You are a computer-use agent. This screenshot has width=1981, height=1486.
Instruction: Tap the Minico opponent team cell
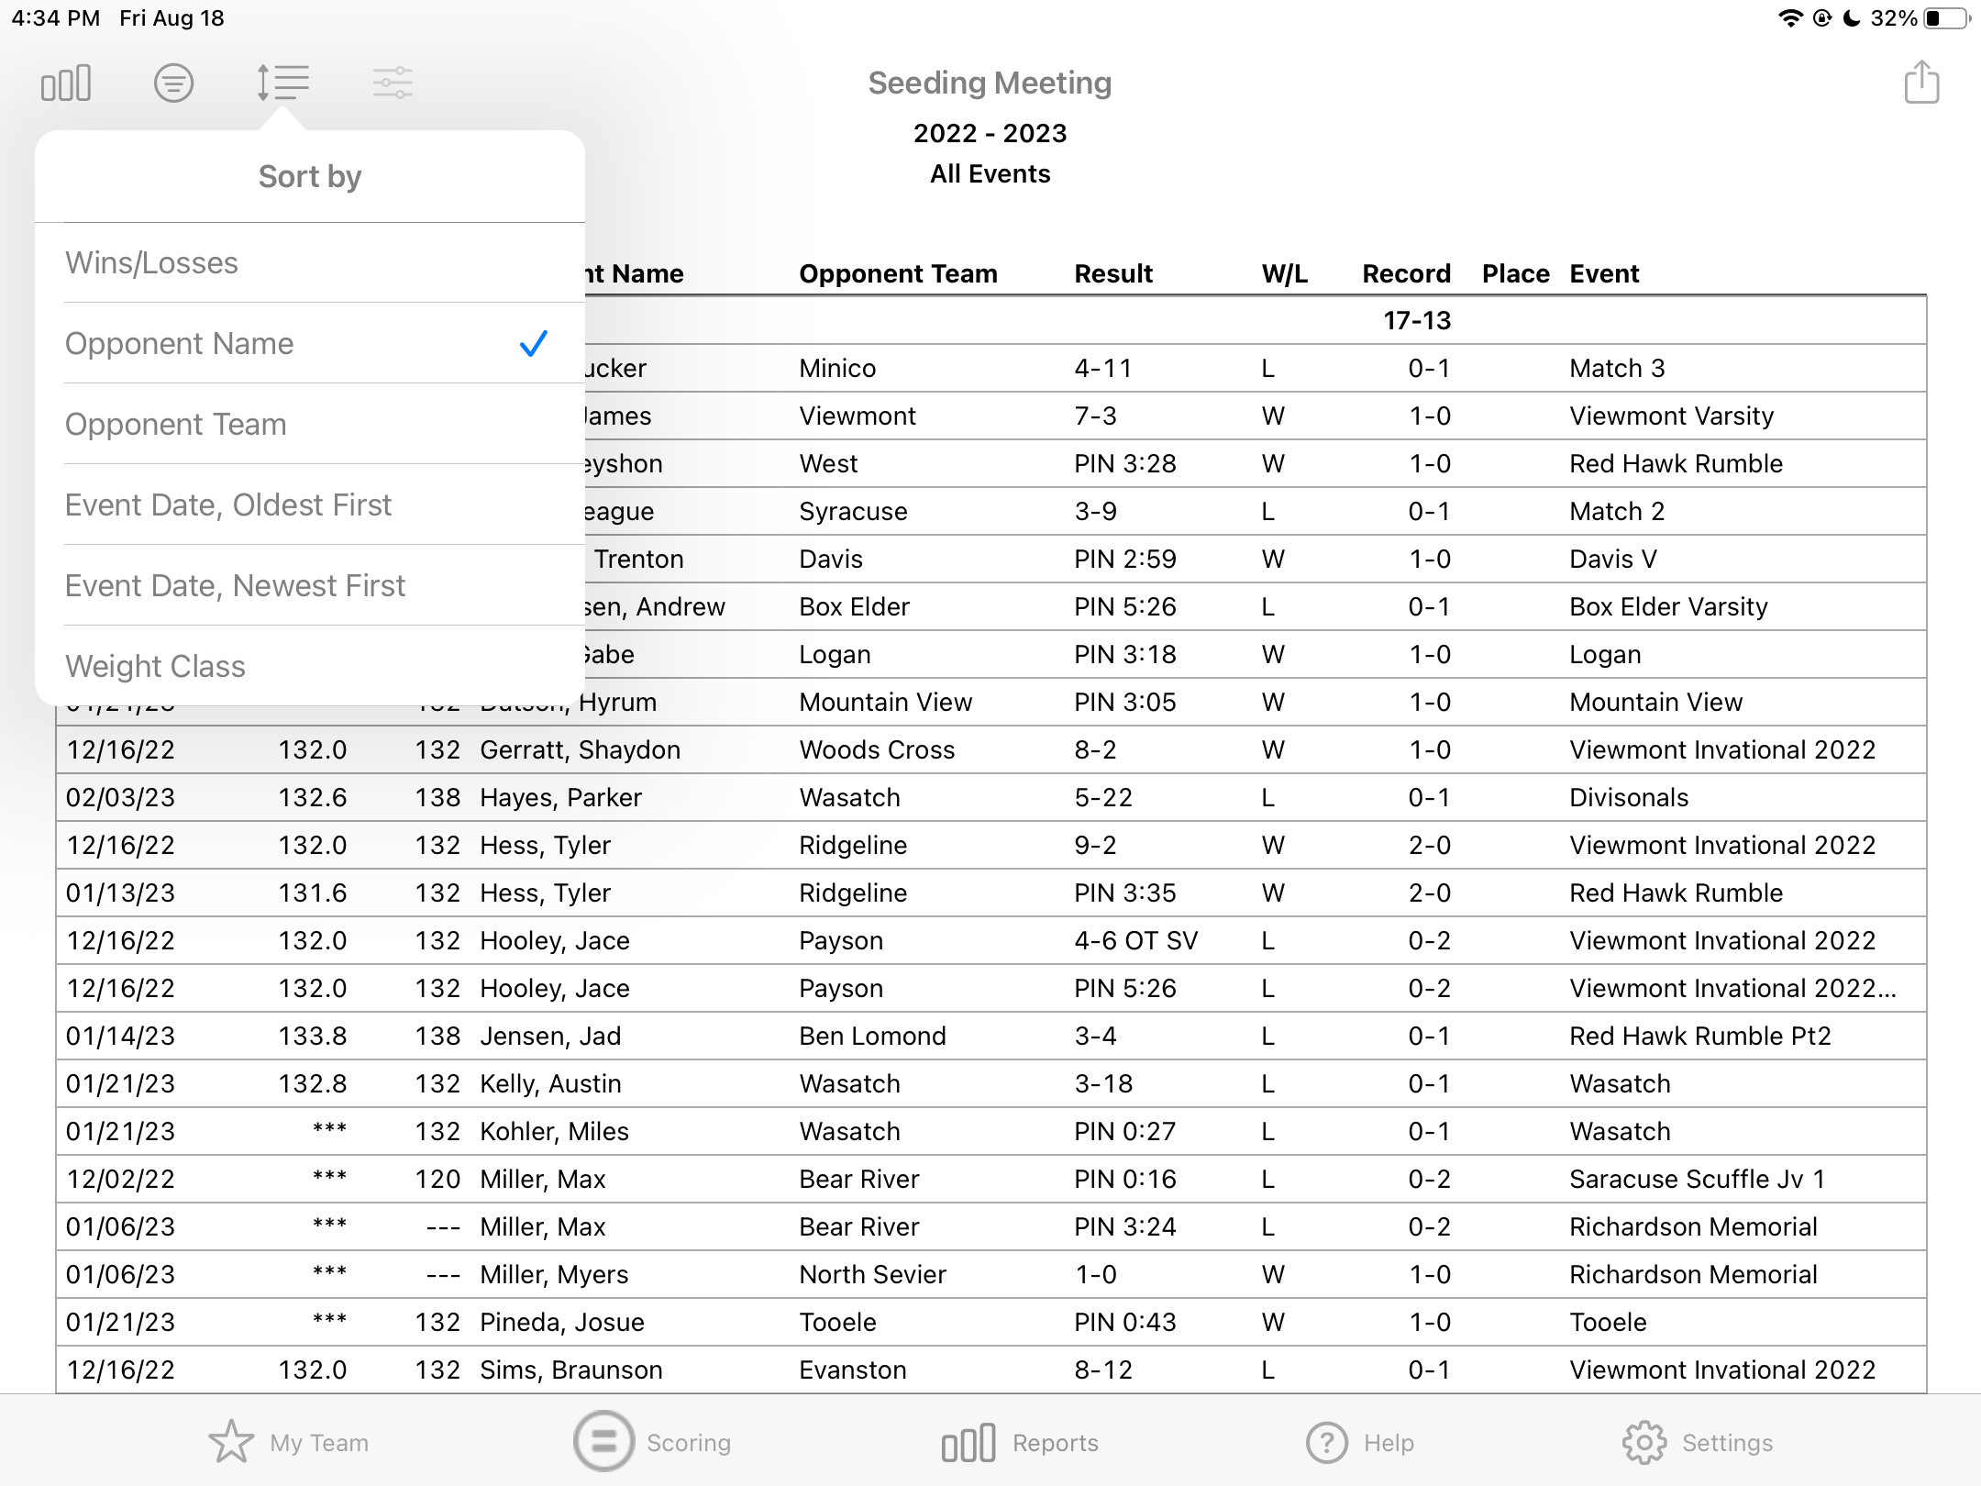point(837,369)
